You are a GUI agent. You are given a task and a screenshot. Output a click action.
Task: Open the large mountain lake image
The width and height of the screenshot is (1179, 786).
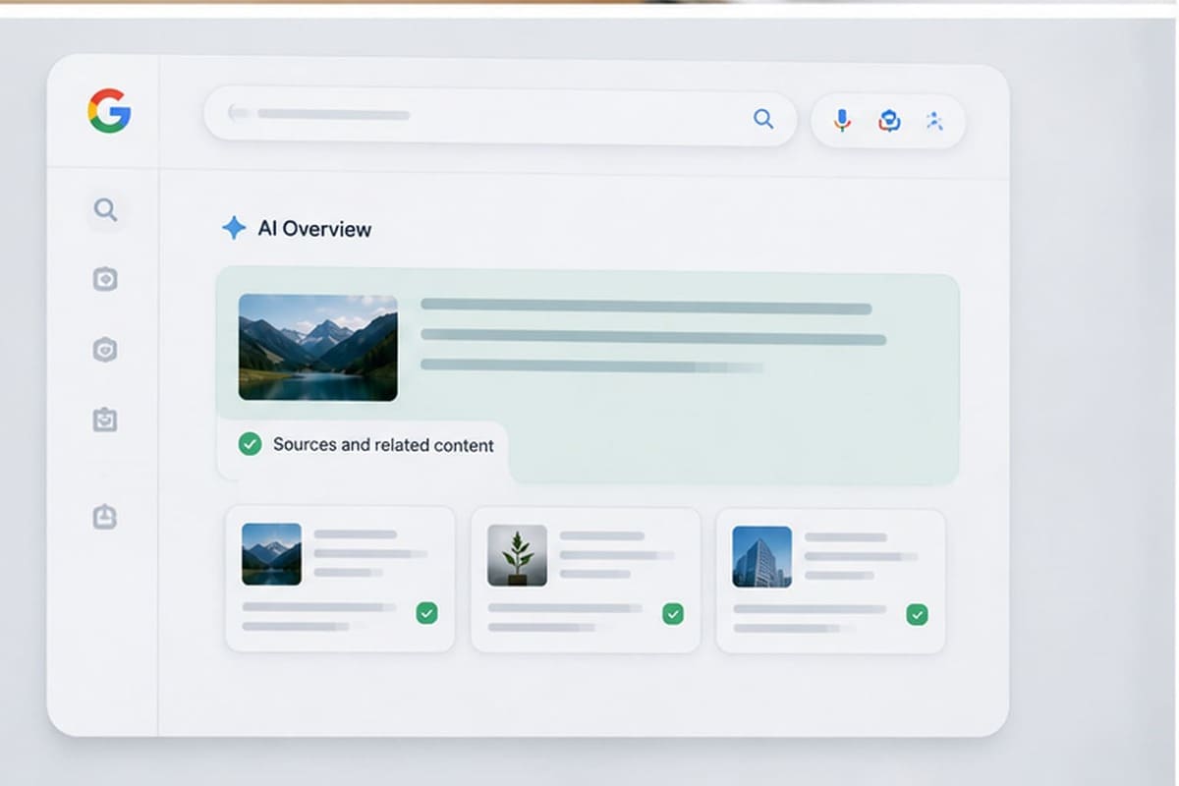pos(318,348)
